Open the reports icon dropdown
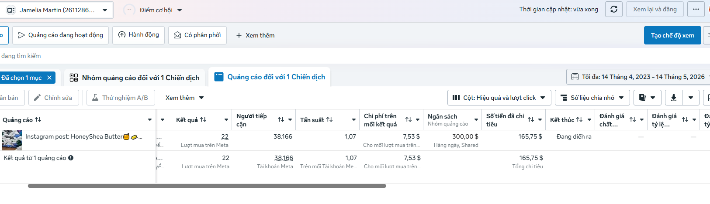Image resolution: width=710 pixels, height=204 pixels. click(647, 98)
